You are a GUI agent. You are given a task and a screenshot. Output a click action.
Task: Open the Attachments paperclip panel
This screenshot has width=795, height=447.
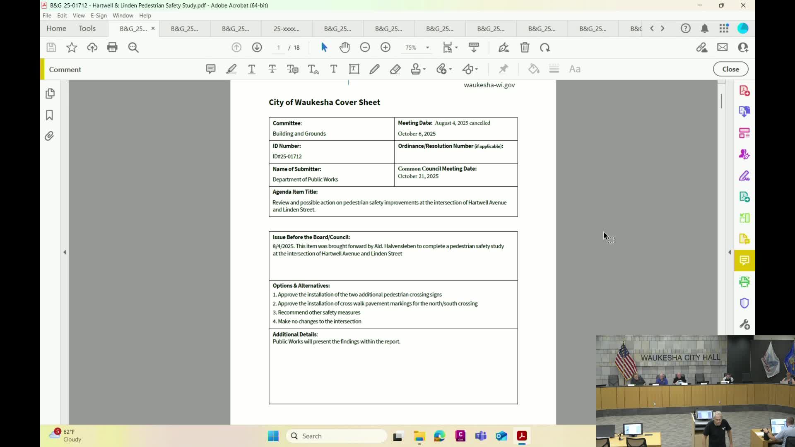[x=50, y=136]
